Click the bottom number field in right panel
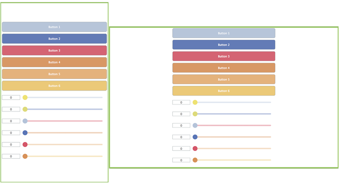The height and width of the screenshot is (190, 341). click(x=181, y=160)
